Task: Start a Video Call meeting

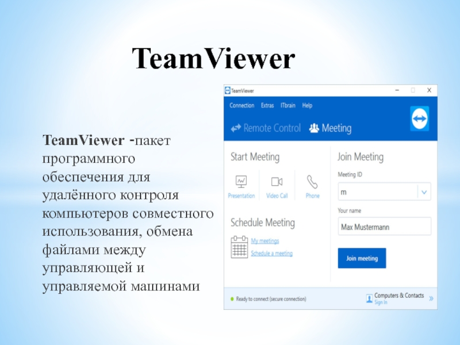Action: point(277,182)
